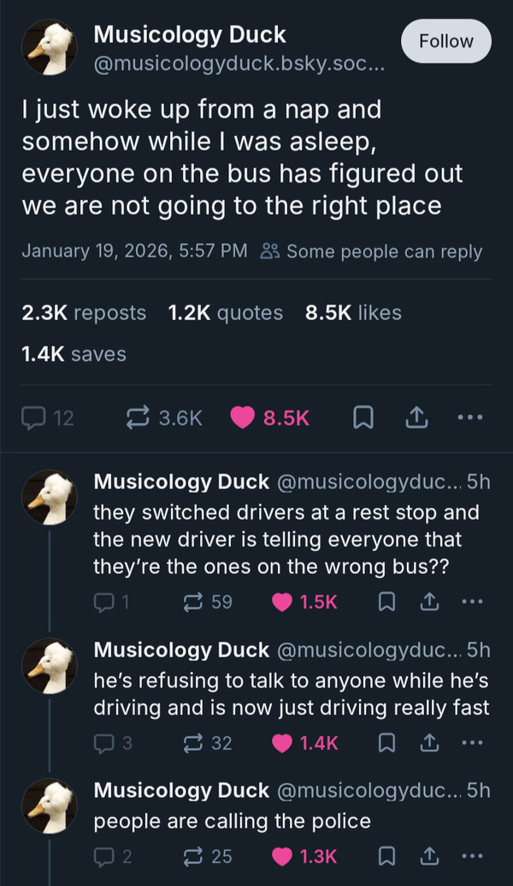Screen dimensions: 513x886
Task: Open the 'Some people can reply' settings
Action: (x=372, y=251)
